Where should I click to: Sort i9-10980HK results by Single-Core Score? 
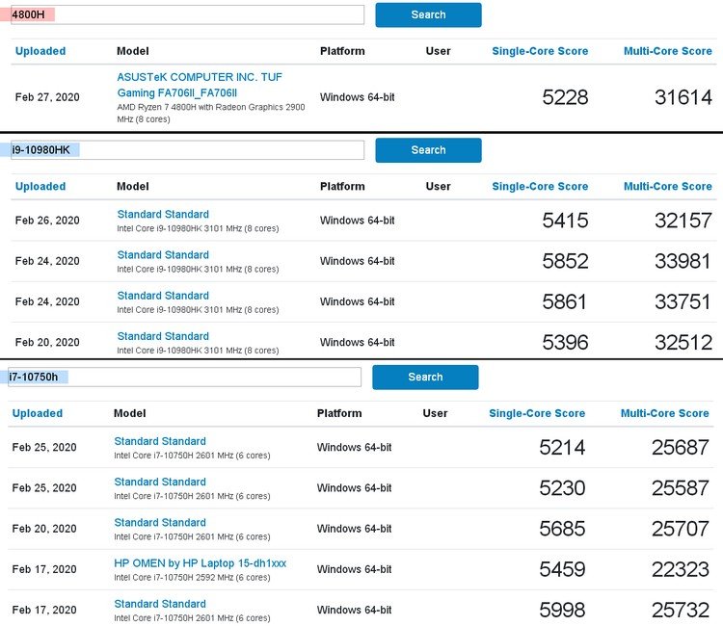540,187
